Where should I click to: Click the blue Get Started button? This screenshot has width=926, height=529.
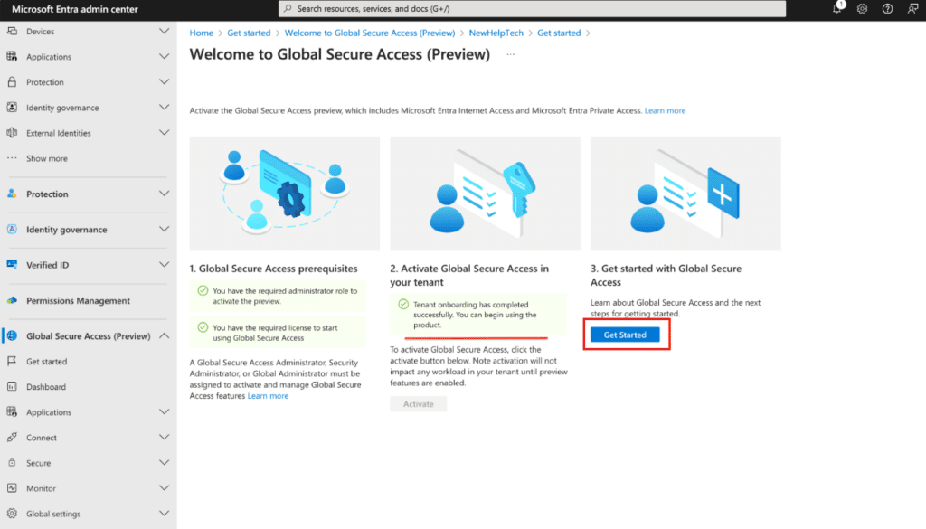click(x=625, y=335)
